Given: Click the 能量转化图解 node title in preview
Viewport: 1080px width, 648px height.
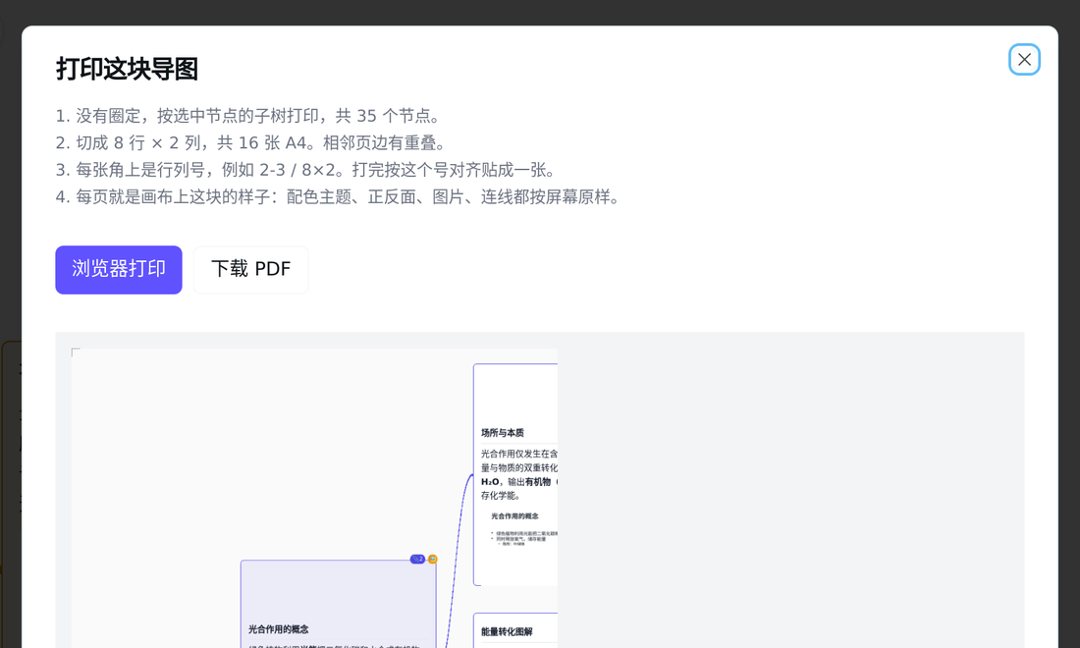Looking at the screenshot, I should [x=507, y=631].
